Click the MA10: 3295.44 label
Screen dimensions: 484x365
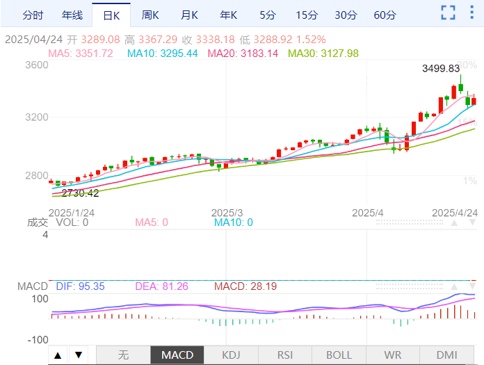pos(162,54)
